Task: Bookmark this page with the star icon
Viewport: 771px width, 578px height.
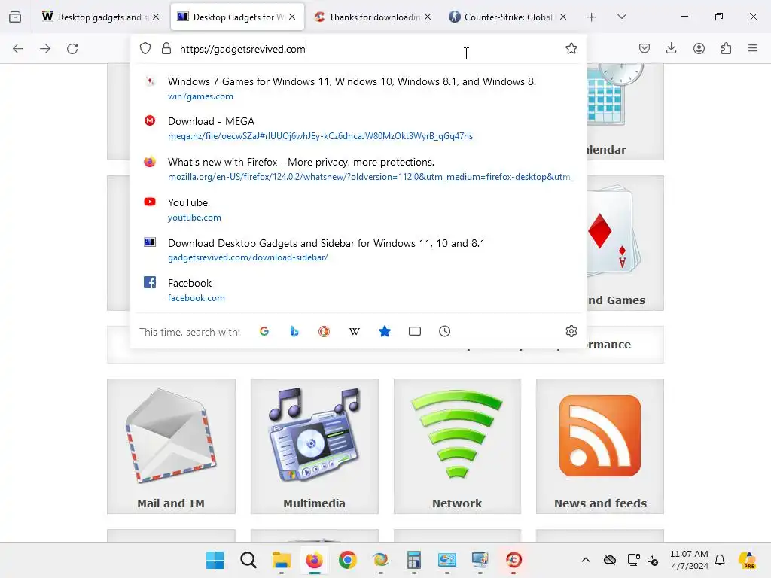Action: [x=571, y=48]
